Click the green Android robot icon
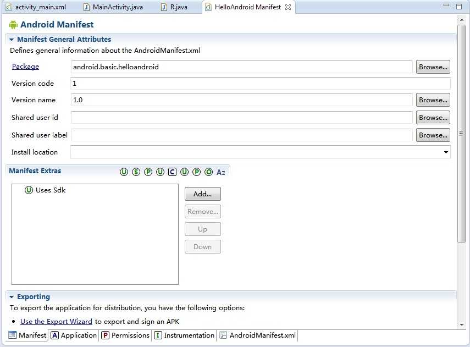Viewport: 470px width, 347px height. point(13,25)
